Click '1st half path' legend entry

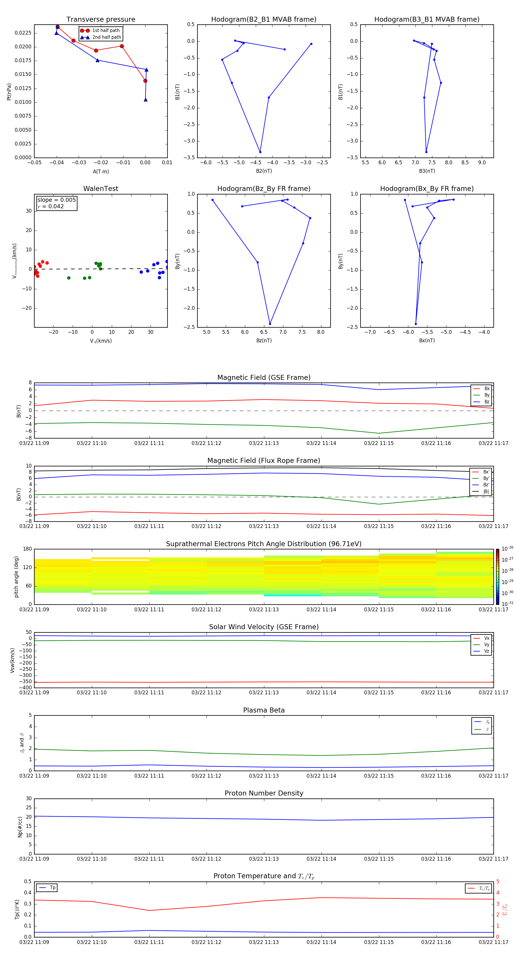point(100,31)
